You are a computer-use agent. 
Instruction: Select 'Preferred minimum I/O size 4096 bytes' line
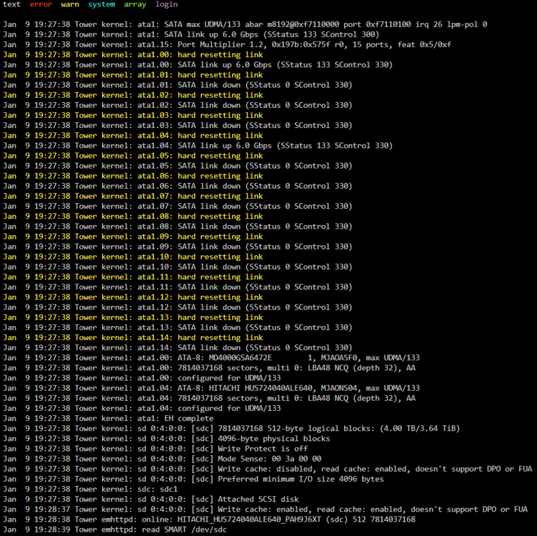(194, 479)
